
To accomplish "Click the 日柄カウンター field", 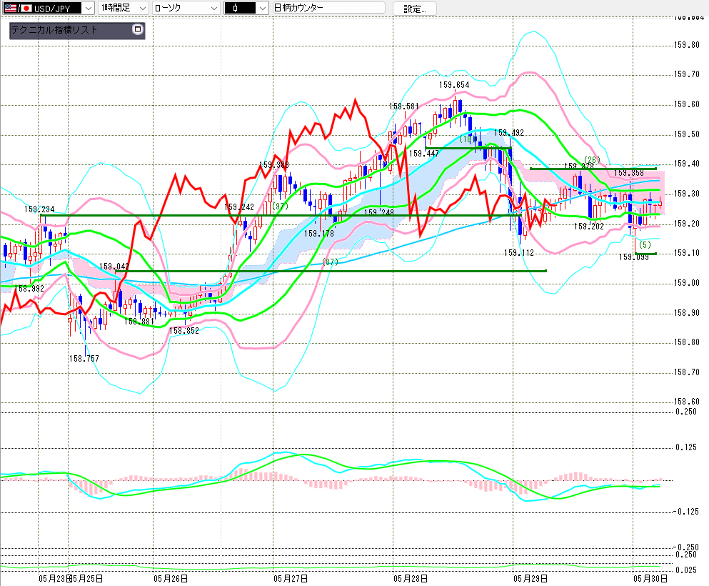I will pos(328,8).
